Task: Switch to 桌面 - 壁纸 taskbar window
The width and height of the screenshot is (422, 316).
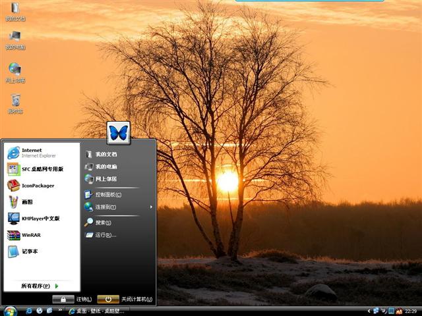Action: tap(96, 311)
